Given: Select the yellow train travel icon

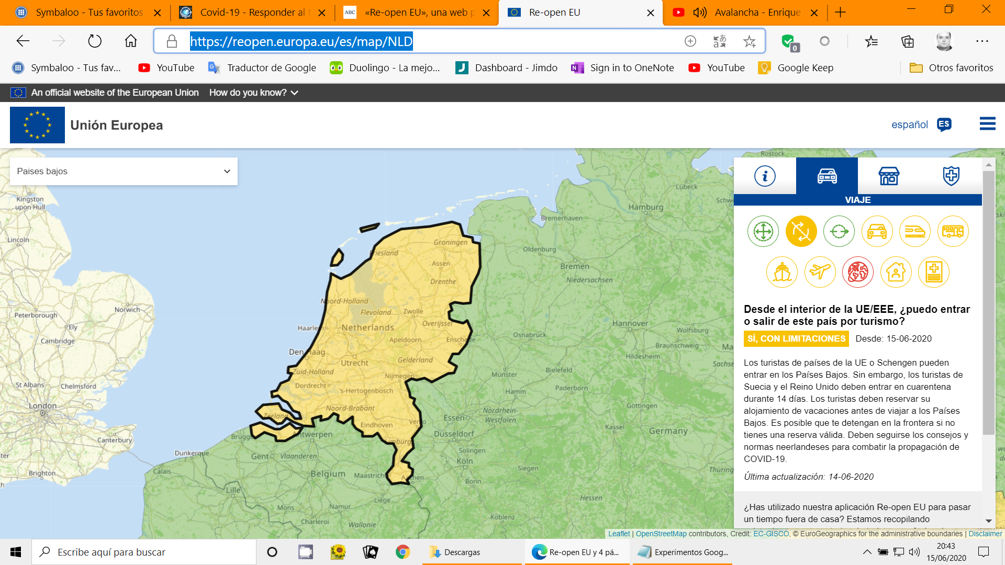Looking at the screenshot, I should [914, 231].
